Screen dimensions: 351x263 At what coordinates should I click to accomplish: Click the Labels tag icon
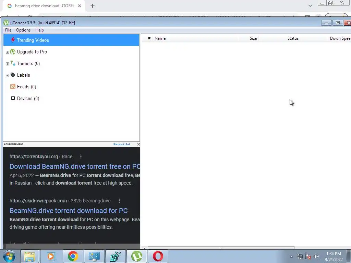tap(13, 75)
